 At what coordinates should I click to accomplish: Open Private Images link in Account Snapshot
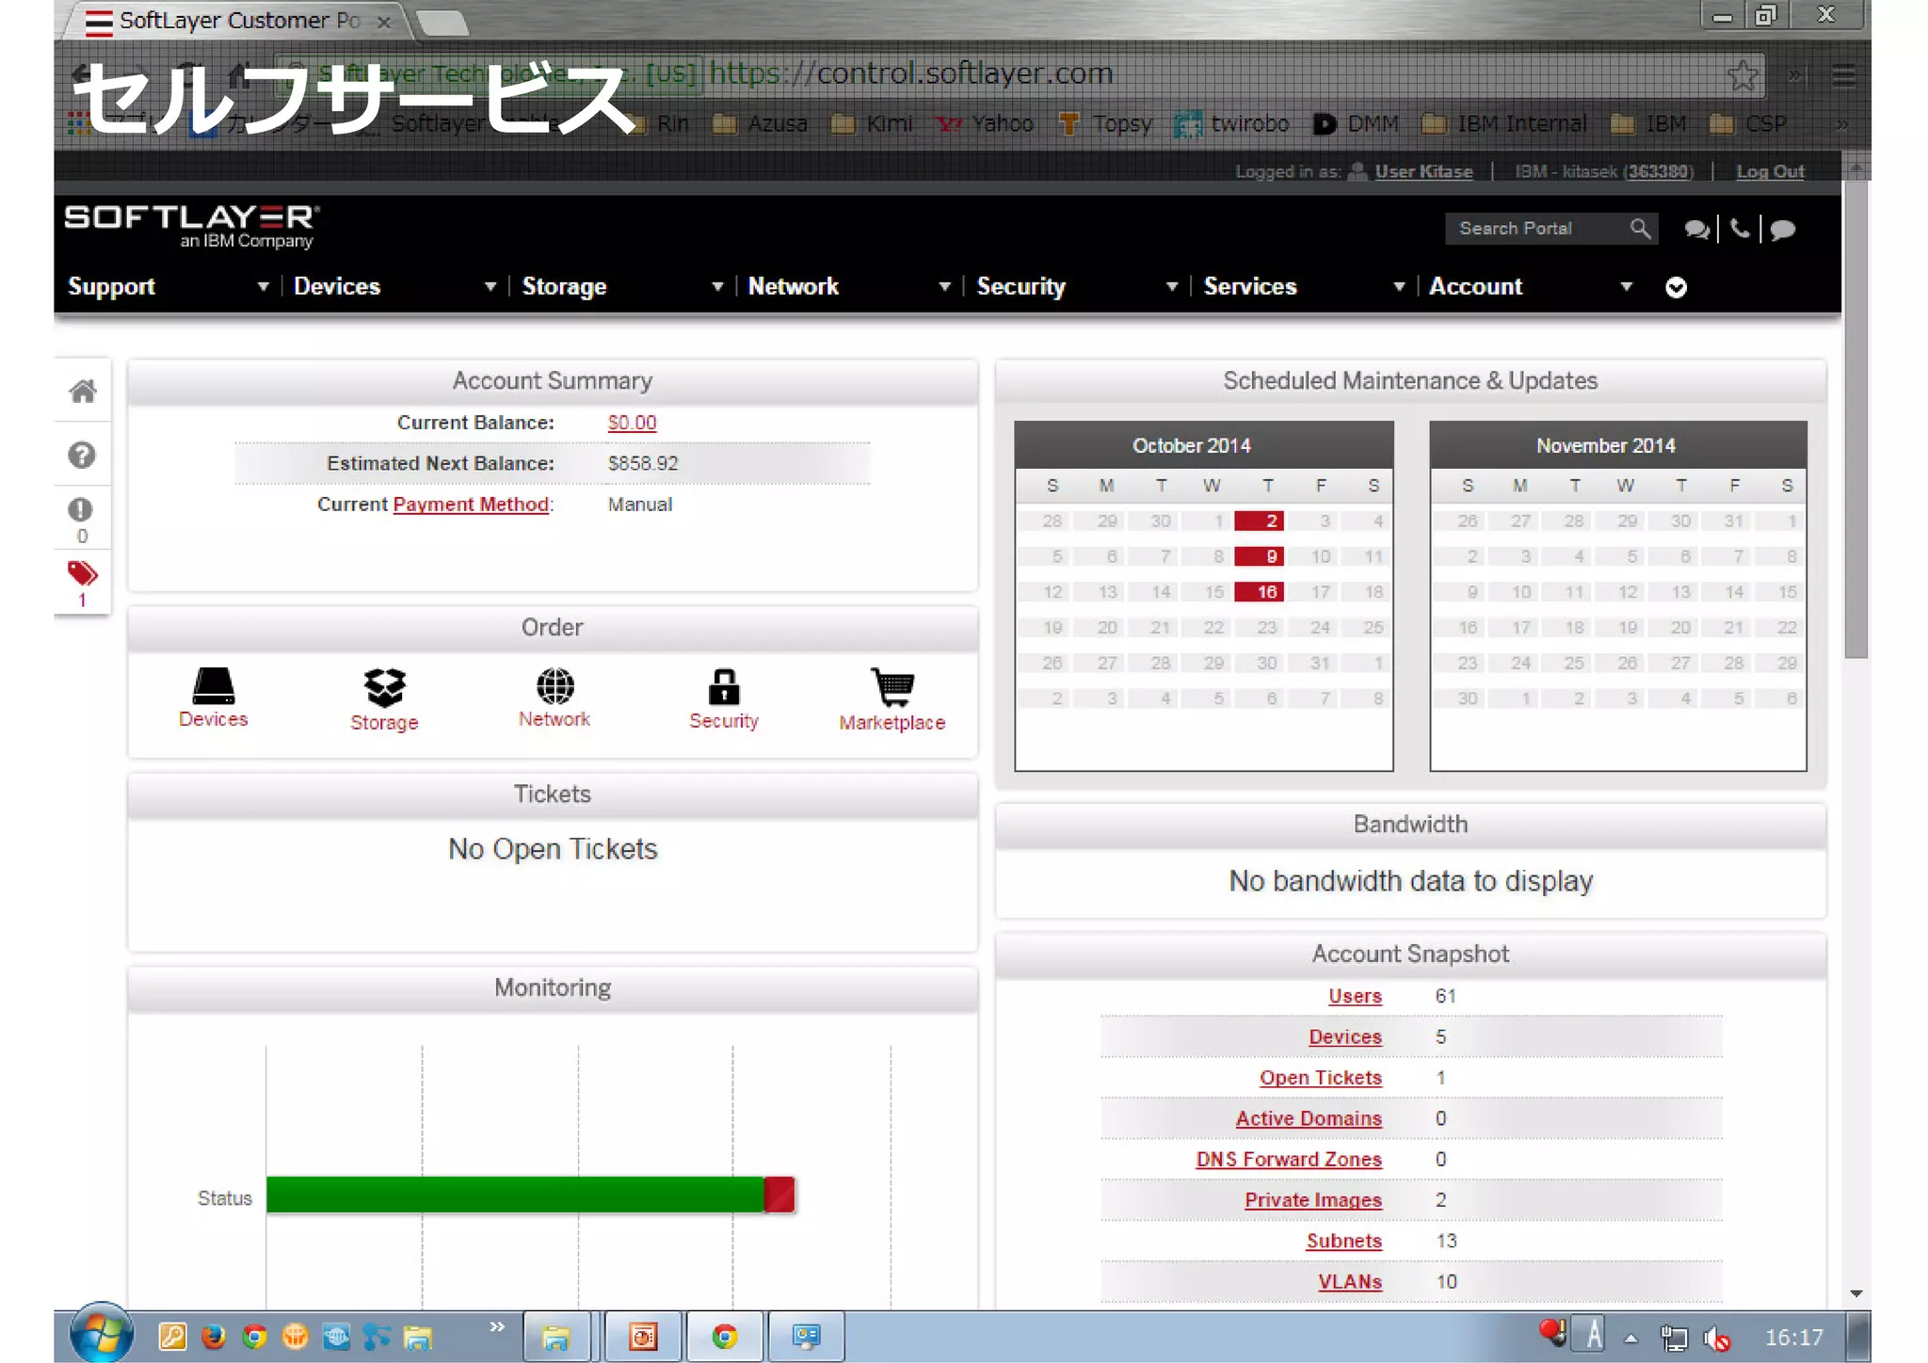point(1313,1200)
